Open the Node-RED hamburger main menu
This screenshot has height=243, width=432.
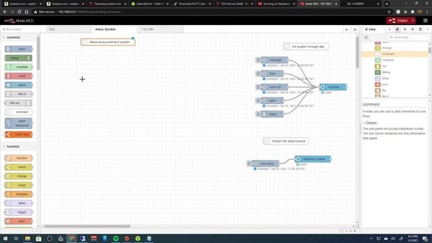(425, 21)
